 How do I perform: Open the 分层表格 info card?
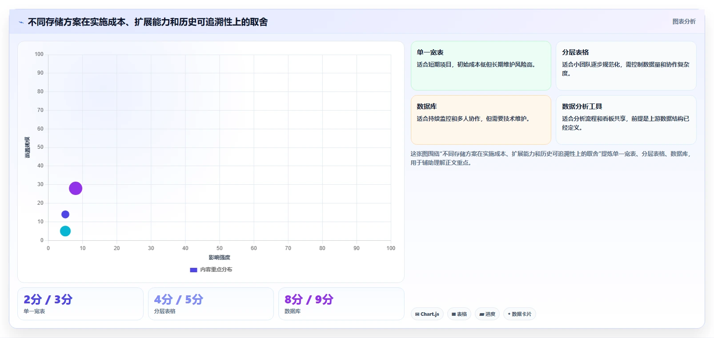tap(626, 66)
